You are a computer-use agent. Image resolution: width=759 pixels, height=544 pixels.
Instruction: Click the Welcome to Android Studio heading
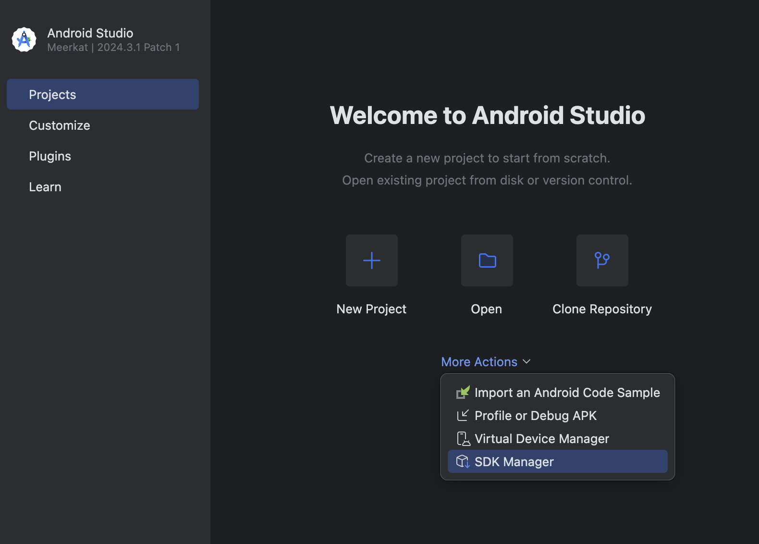pyautogui.click(x=488, y=115)
